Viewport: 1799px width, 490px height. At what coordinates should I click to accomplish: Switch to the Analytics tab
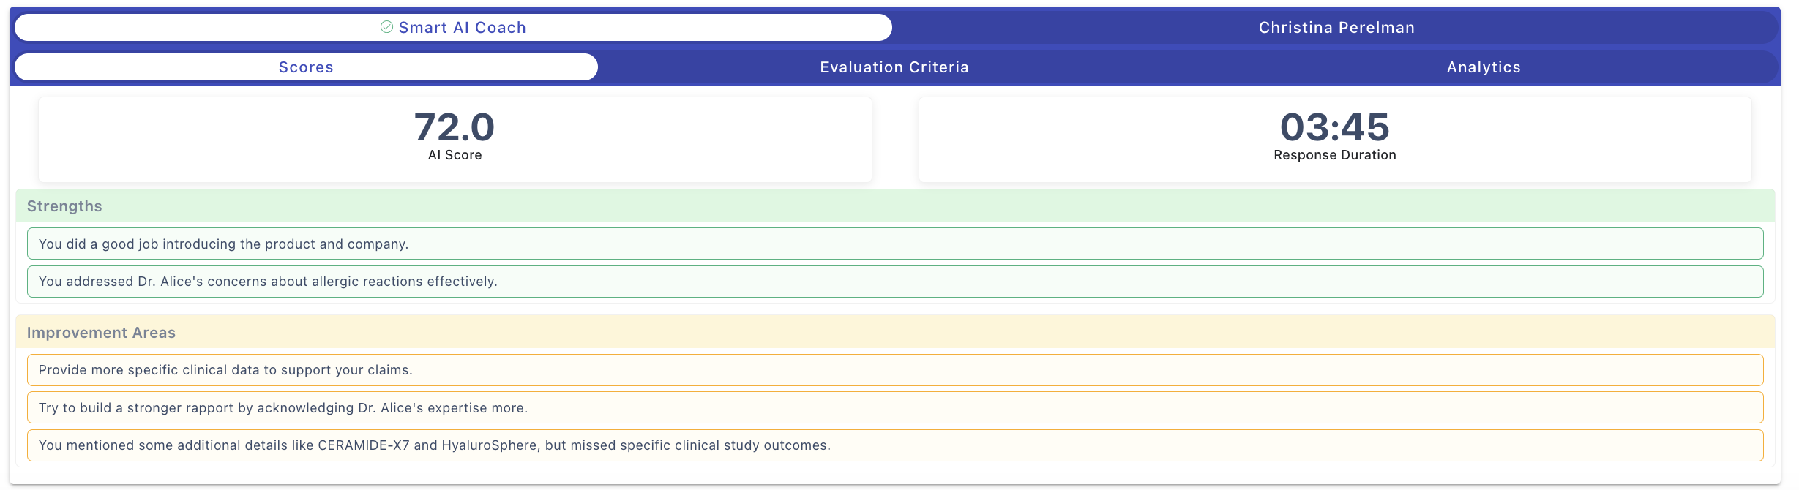point(1484,67)
